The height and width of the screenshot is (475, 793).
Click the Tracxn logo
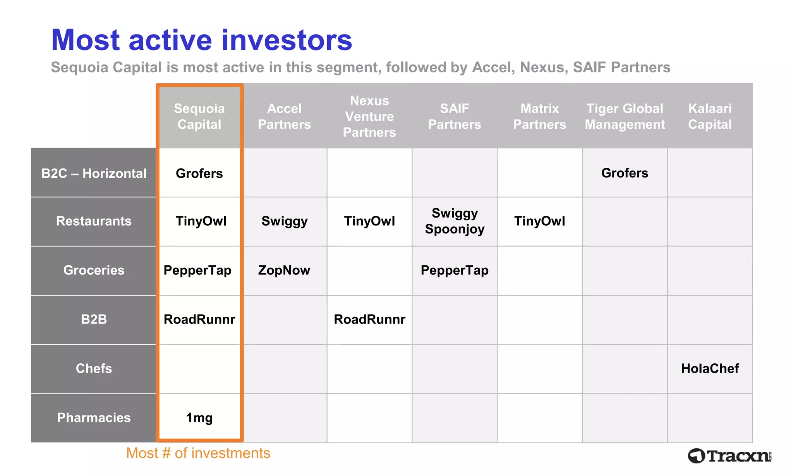click(729, 456)
